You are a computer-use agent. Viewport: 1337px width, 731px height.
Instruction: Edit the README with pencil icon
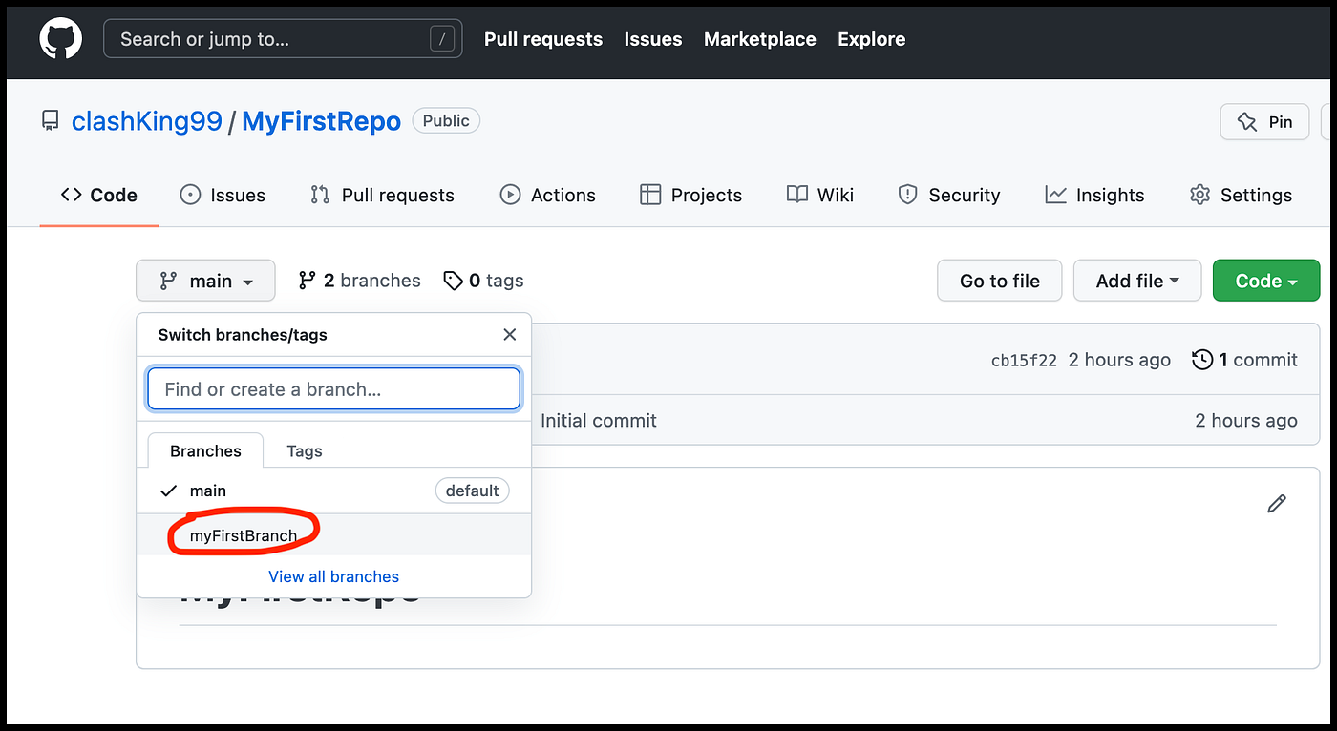pyautogui.click(x=1277, y=504)
